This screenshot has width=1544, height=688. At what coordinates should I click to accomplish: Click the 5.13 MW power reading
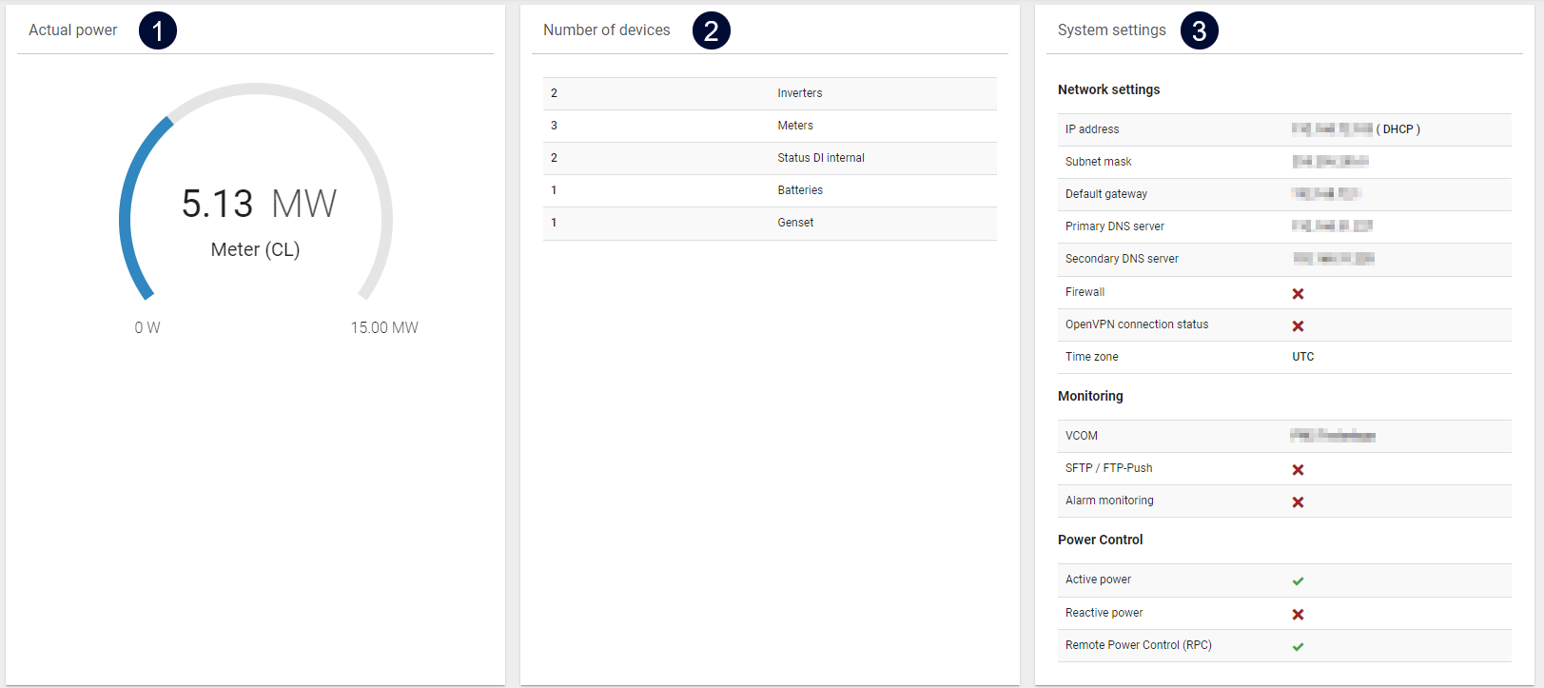pyautogui.click(x=259, y=204)
